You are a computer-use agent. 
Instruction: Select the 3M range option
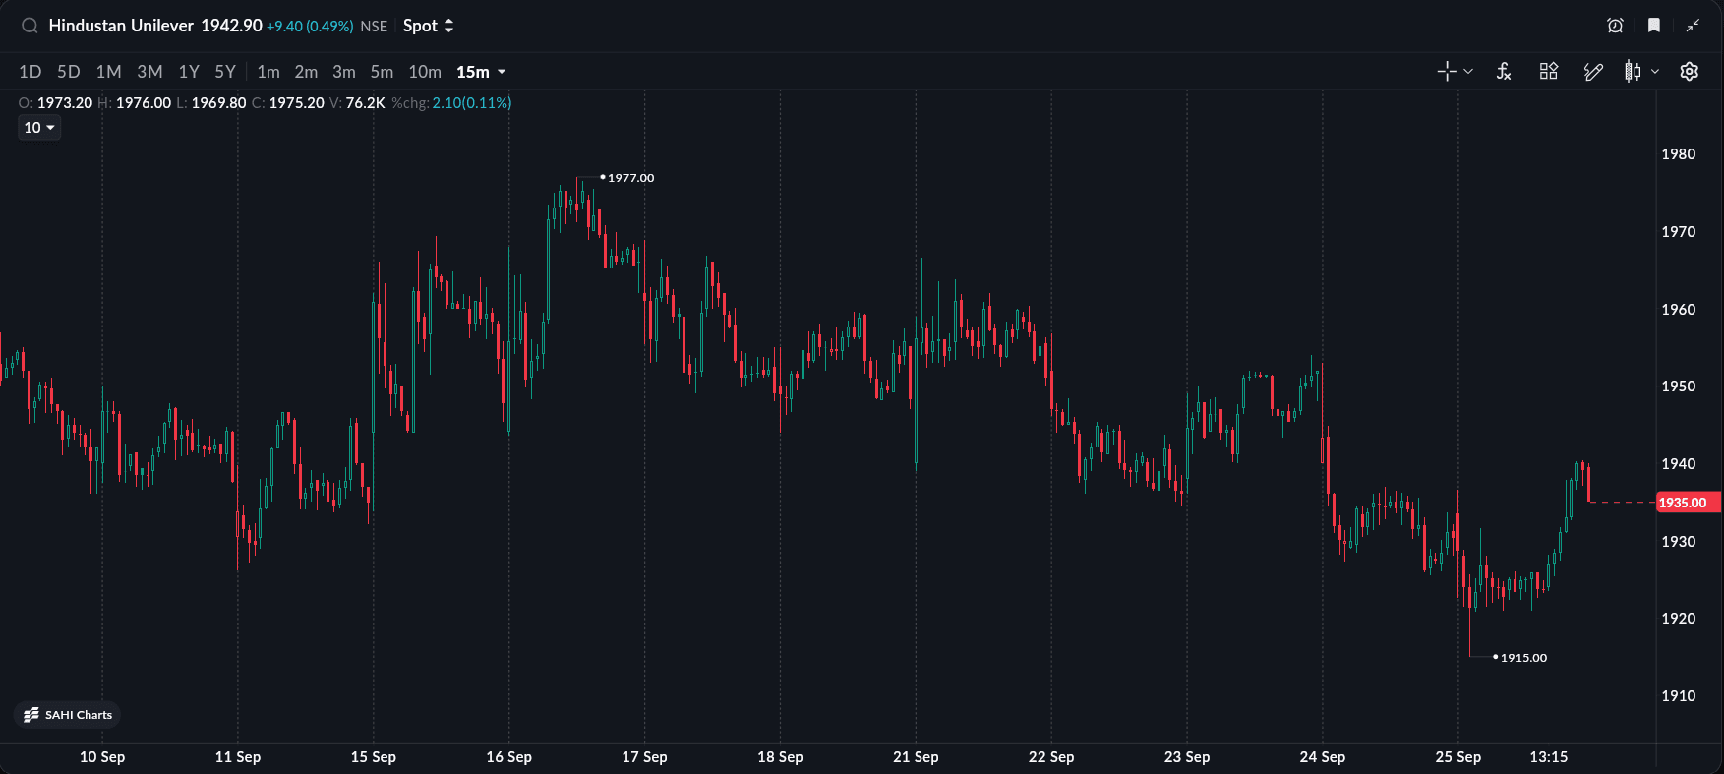149,72
